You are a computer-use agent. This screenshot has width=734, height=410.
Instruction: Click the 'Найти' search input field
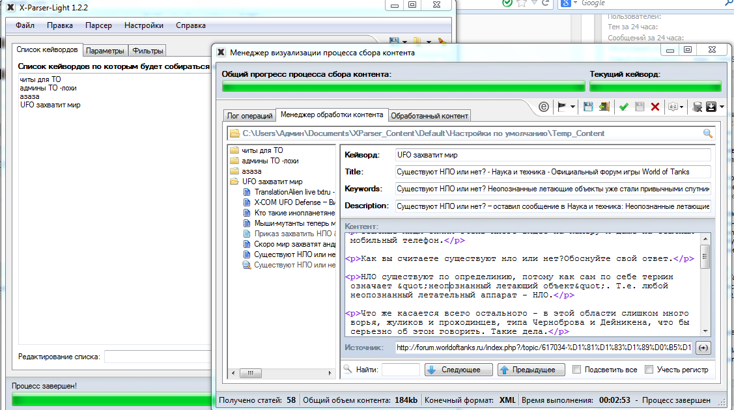click(x=400, y=370)
